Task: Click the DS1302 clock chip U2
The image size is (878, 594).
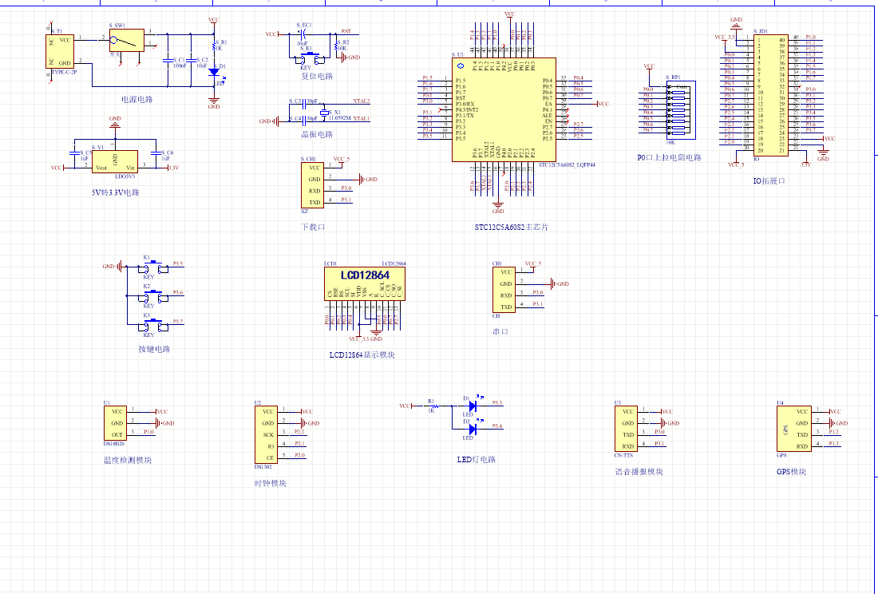Action: [266, 434]
